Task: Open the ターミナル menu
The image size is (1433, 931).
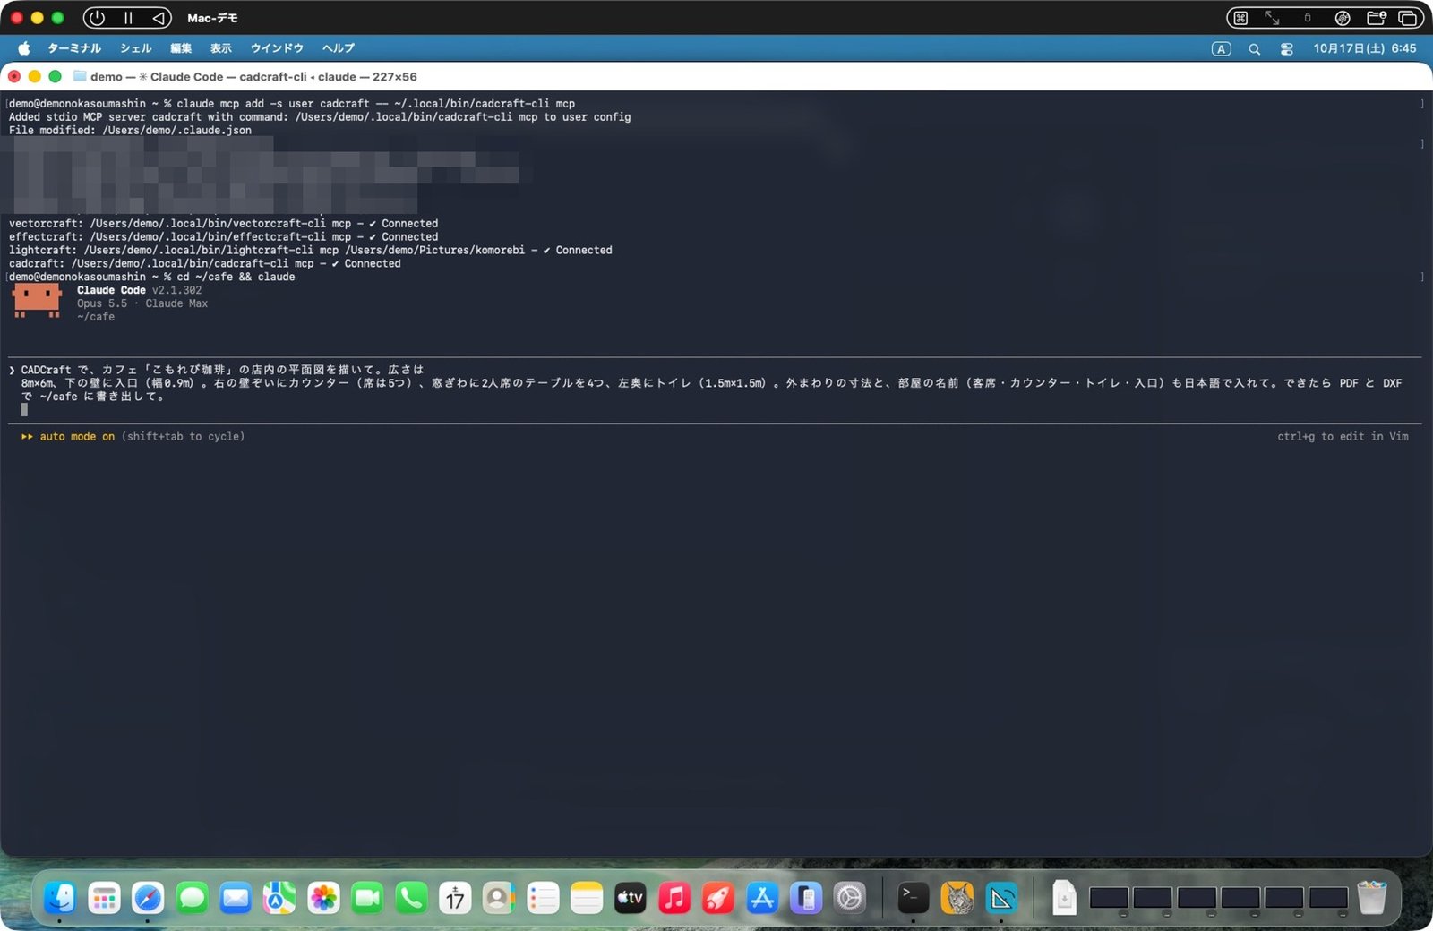Action: 74,48
